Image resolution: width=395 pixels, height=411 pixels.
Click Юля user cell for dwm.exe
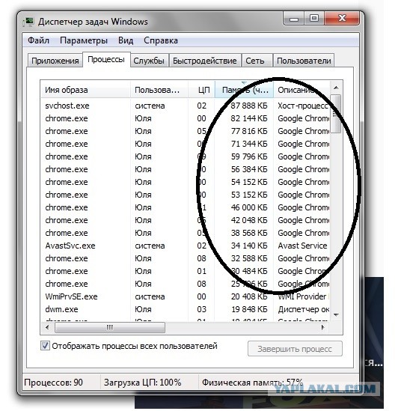[x=143, y=309]
